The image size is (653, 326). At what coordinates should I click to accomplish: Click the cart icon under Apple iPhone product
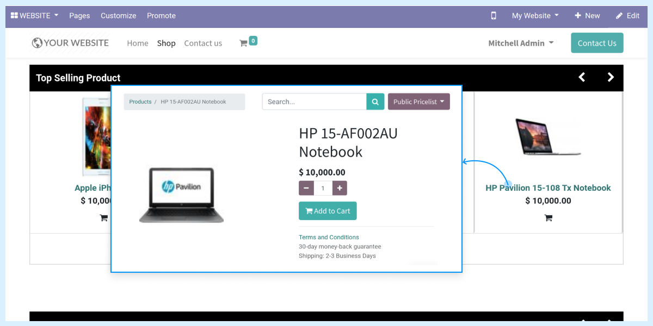point(103,217)
